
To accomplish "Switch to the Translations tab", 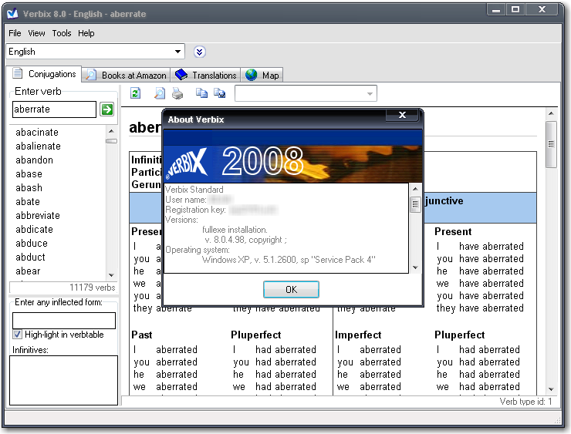I will pos(206,76).
